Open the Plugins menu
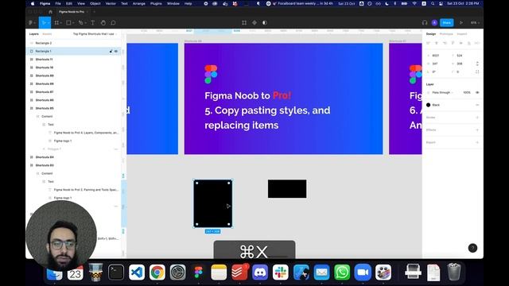Viewport: 509px width, 286px height. pos(156,3)
